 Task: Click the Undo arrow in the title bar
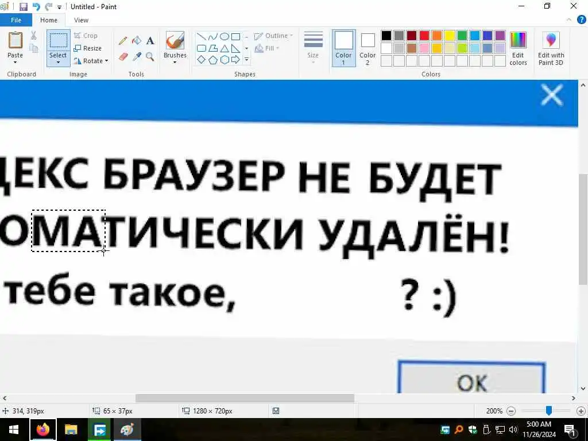coord(36,7)
